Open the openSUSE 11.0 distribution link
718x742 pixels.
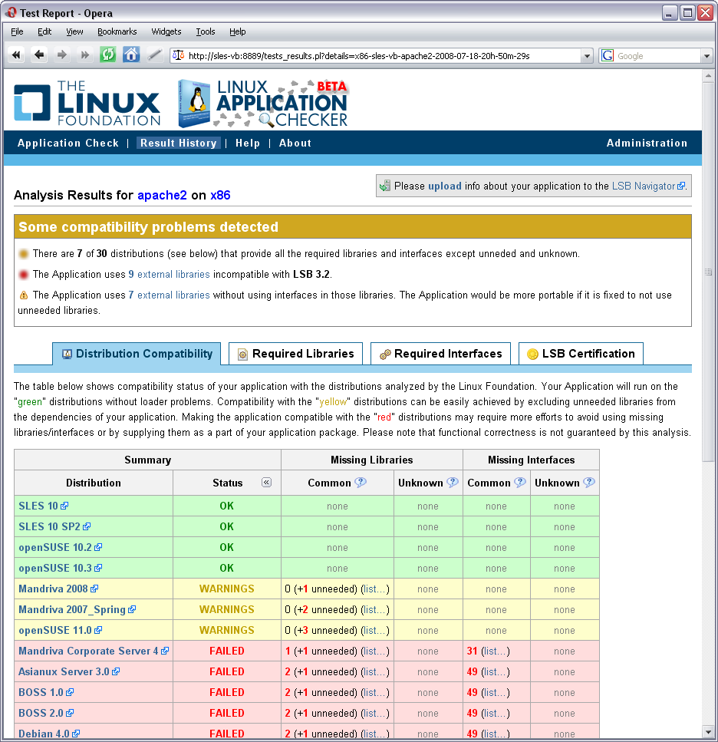tap(55, 630)
